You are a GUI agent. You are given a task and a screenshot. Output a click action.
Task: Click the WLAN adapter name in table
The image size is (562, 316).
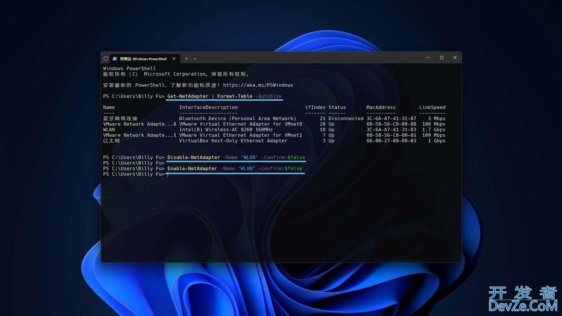(109, 130)
